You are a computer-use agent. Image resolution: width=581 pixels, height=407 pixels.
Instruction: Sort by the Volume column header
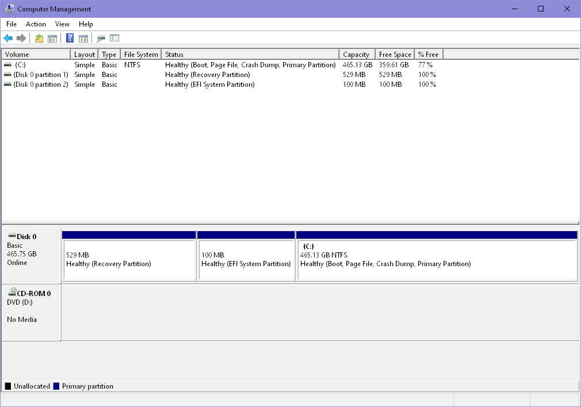click(36, 55)
